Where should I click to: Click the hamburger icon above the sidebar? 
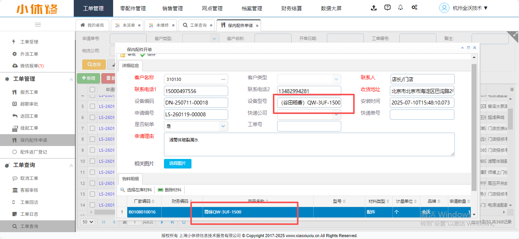[38, 25]
